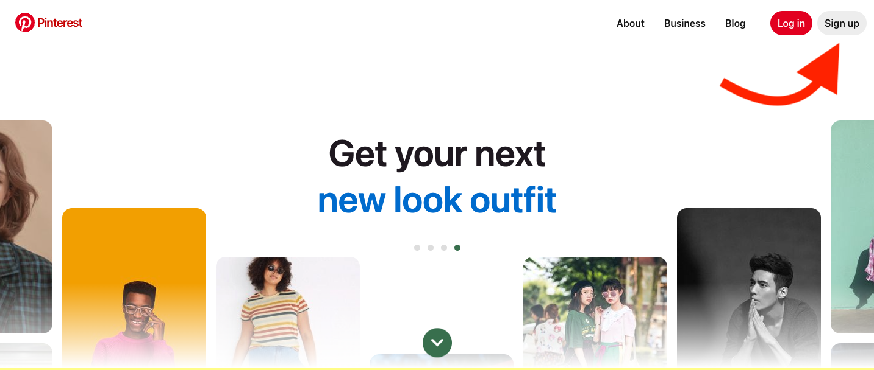Click the Sign up button
This screenshot has height=370, width=874.
click(x=842, y=23)
